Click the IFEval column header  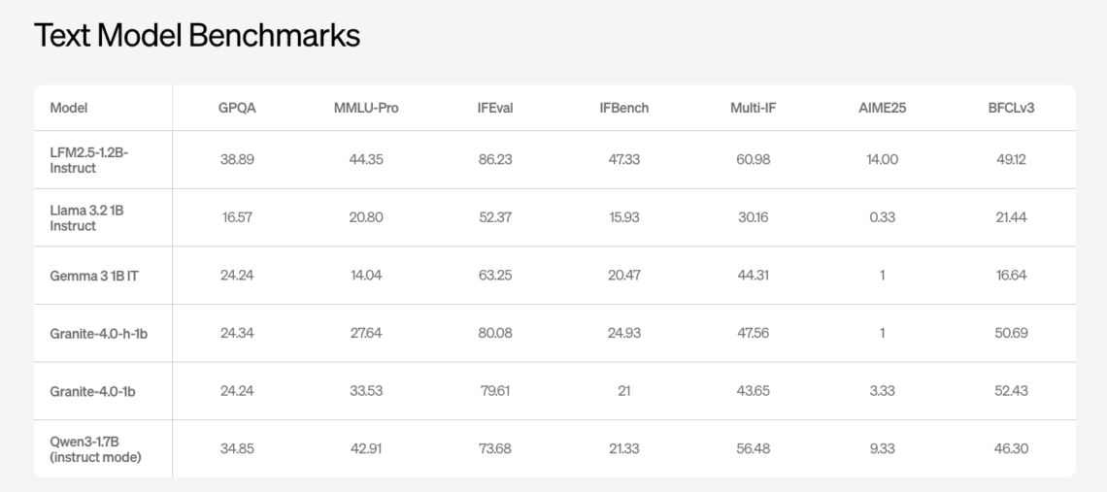coord(495,108)
